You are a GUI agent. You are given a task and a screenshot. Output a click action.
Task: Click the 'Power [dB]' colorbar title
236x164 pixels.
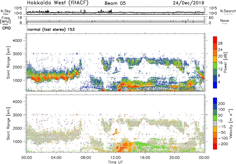225,62
